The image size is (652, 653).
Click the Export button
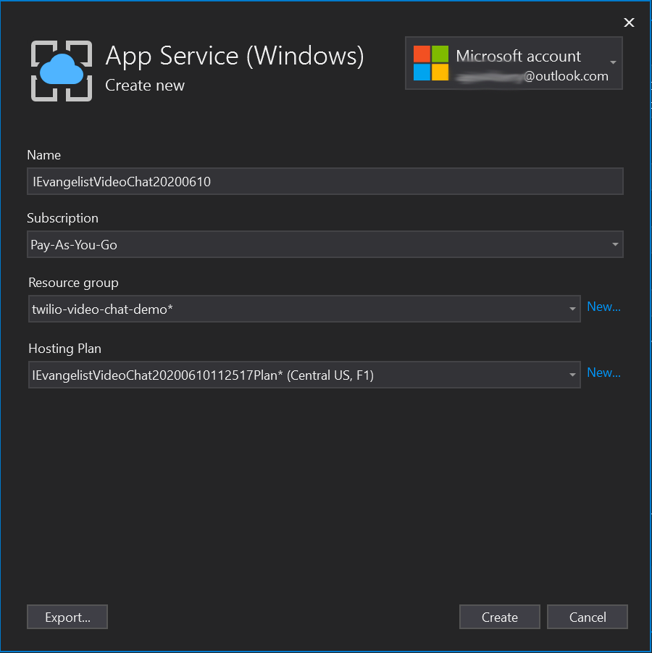coord(67,617)
